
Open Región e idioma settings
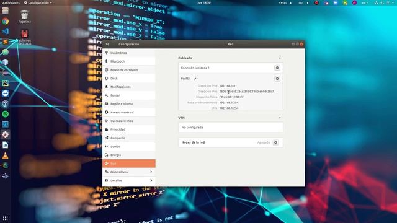(x=129, y=104)
